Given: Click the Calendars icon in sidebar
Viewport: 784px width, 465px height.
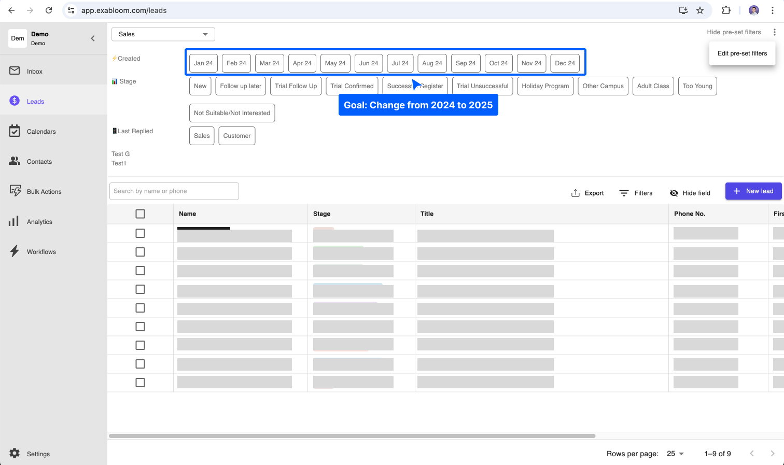Looking at the screenshot, I should click(15, 131).
